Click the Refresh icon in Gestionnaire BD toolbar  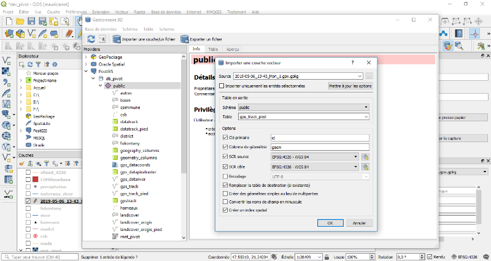click(91, 39)
